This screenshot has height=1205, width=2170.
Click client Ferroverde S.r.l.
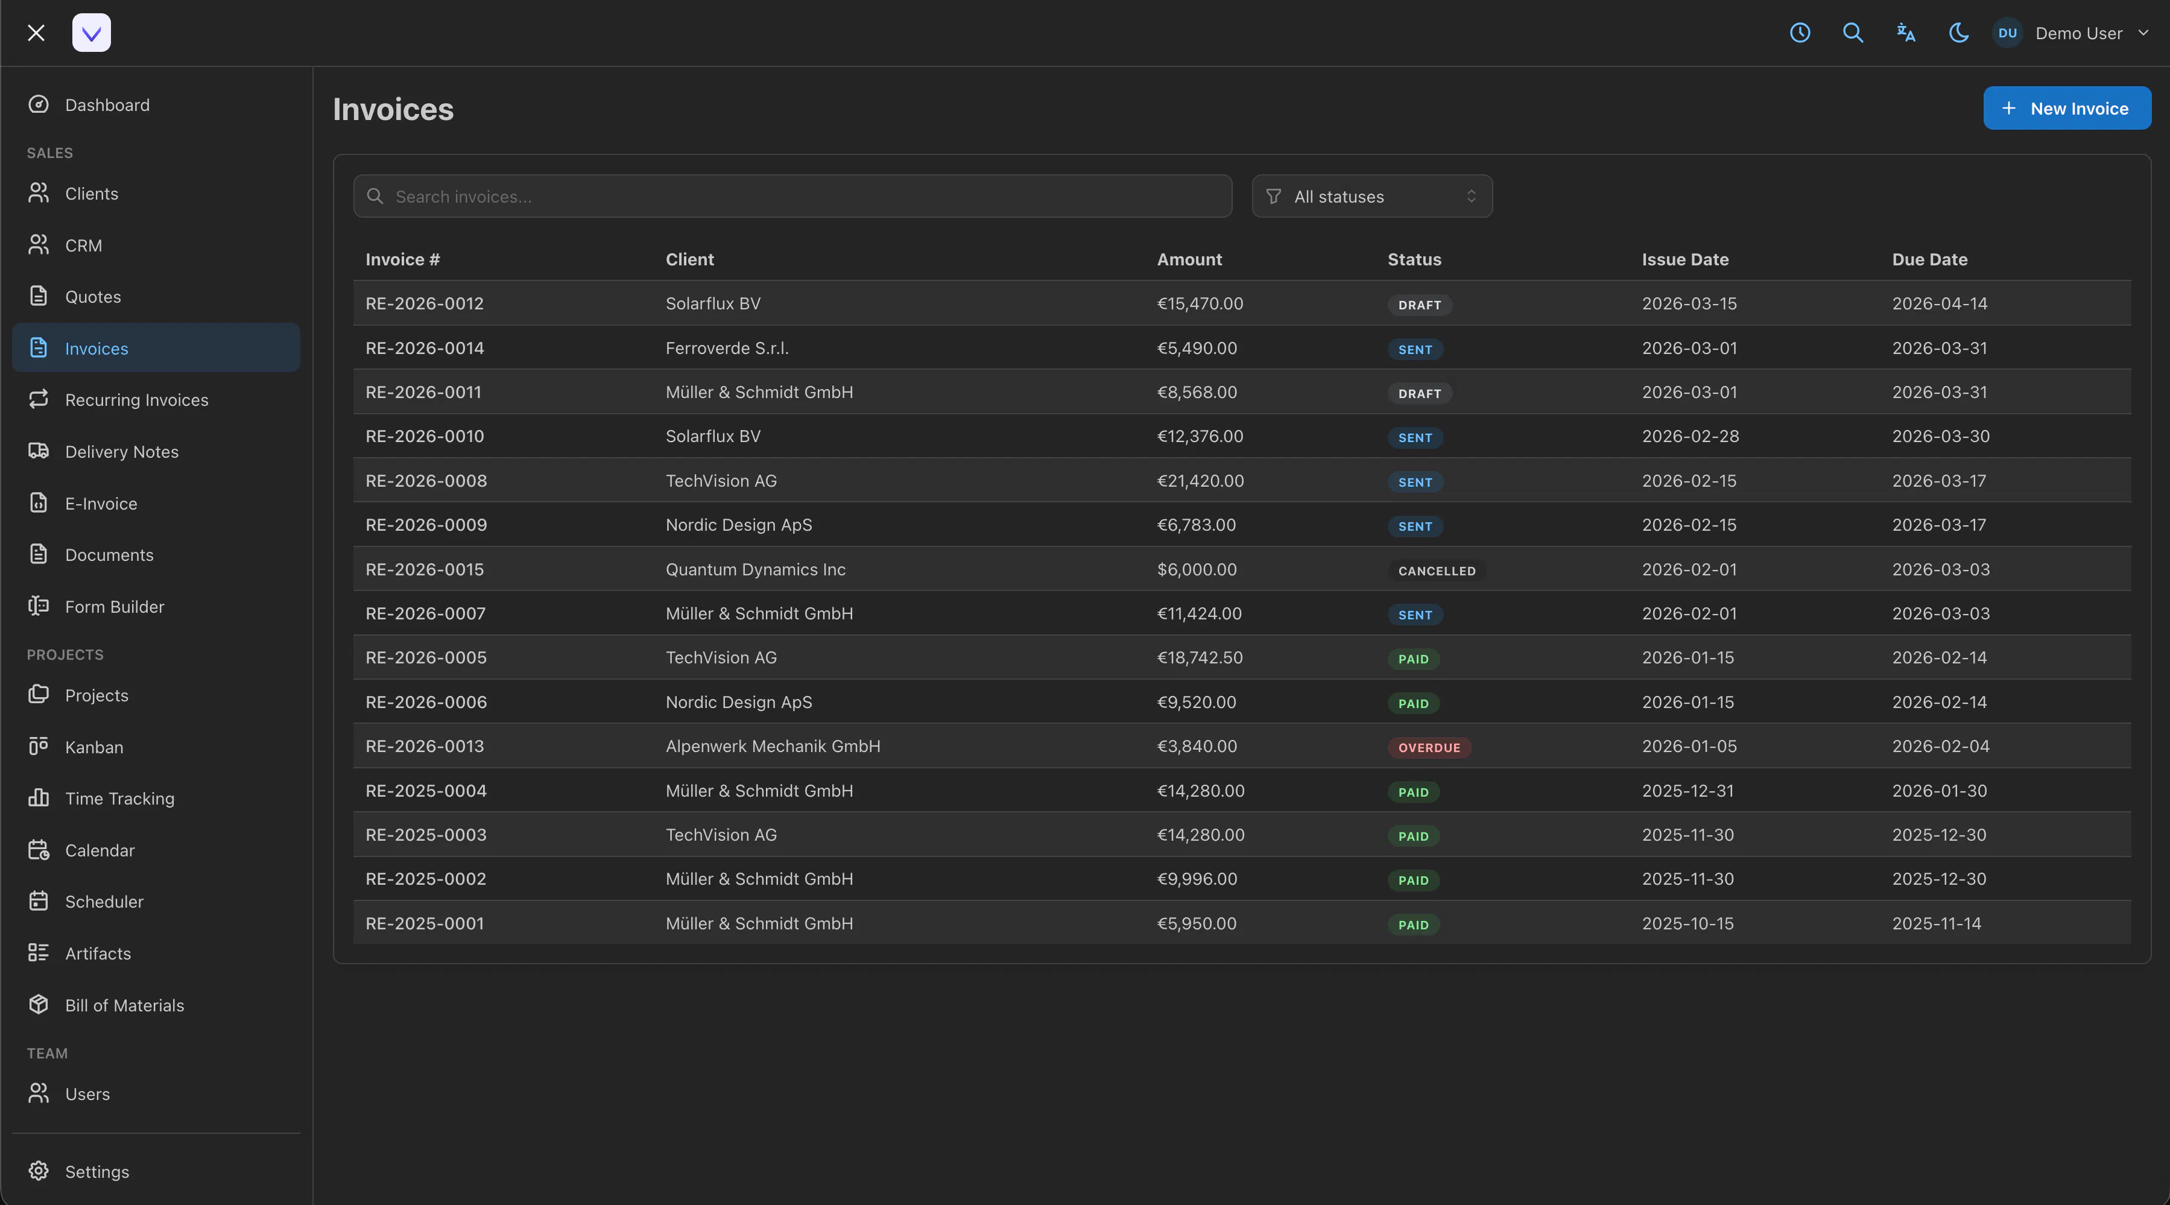(x=727, y=348)
